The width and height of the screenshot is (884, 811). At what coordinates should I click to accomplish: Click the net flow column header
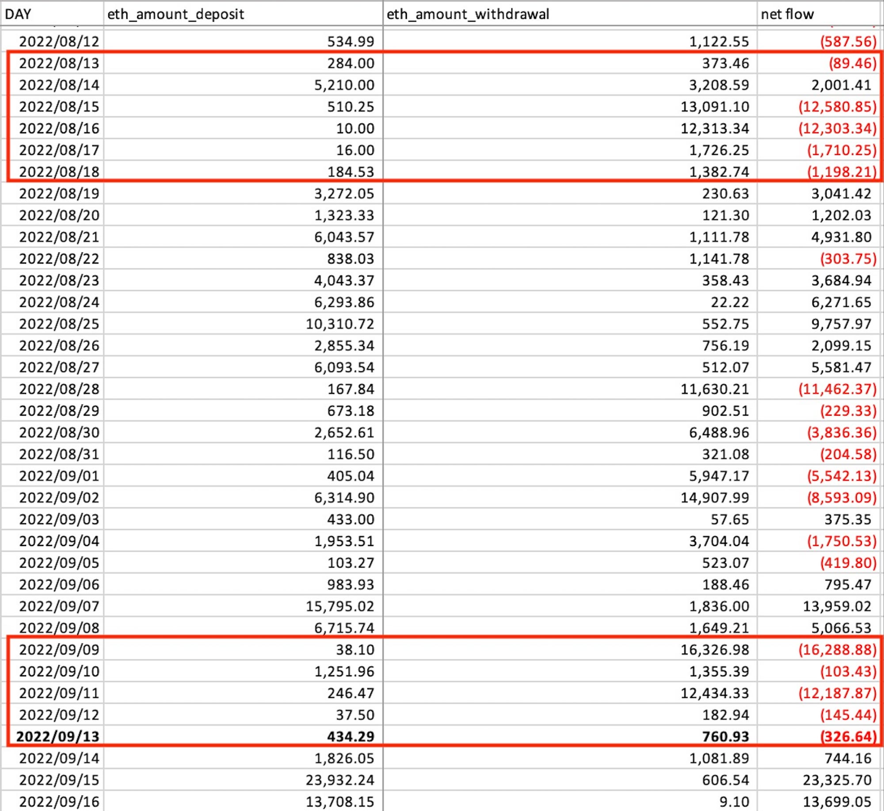pyautogui.click(x=787, y=14)
